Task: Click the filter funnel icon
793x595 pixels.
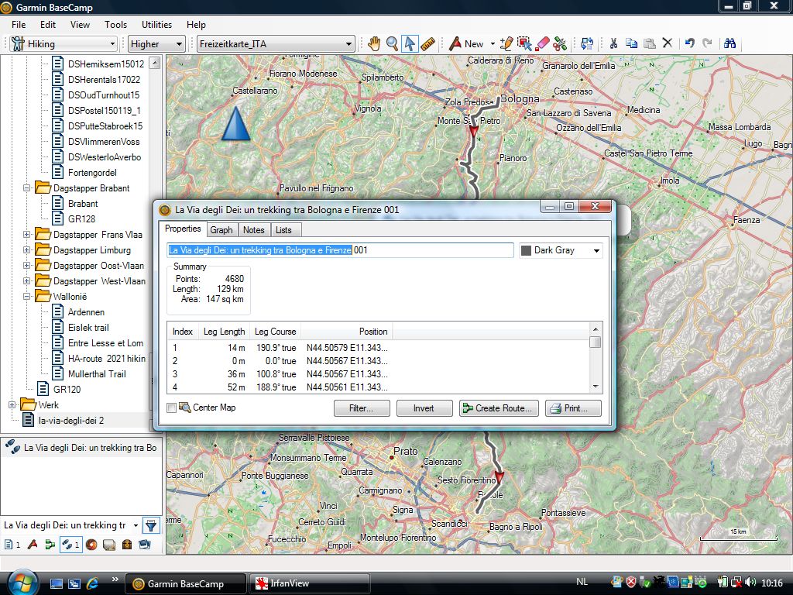Action: (x=151, y=525)
